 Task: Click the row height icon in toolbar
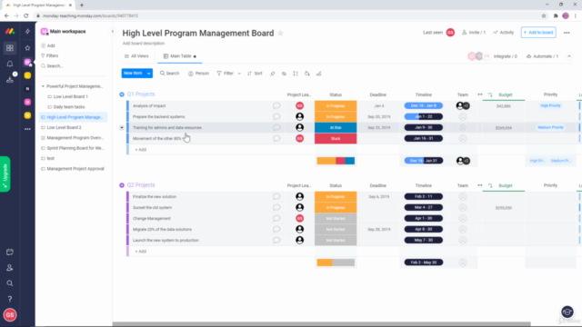coord(296,74)
